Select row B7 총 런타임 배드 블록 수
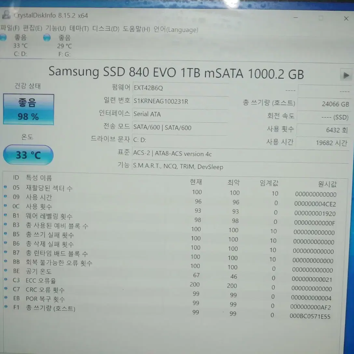The height and width of the screenshot is (354, 354). pyautogui.click(x=169, y=256)
